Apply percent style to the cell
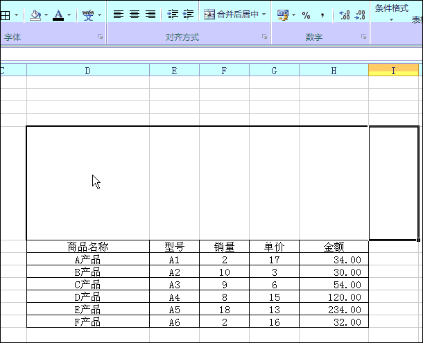Image resolution: width=423 pixels, height=343 pixels. click(307, 15)
